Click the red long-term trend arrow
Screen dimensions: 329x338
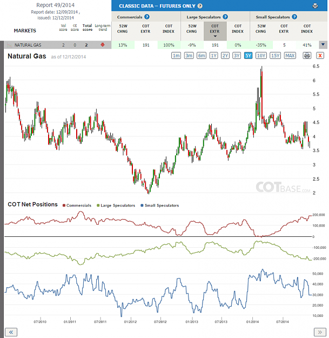[103, 45]
